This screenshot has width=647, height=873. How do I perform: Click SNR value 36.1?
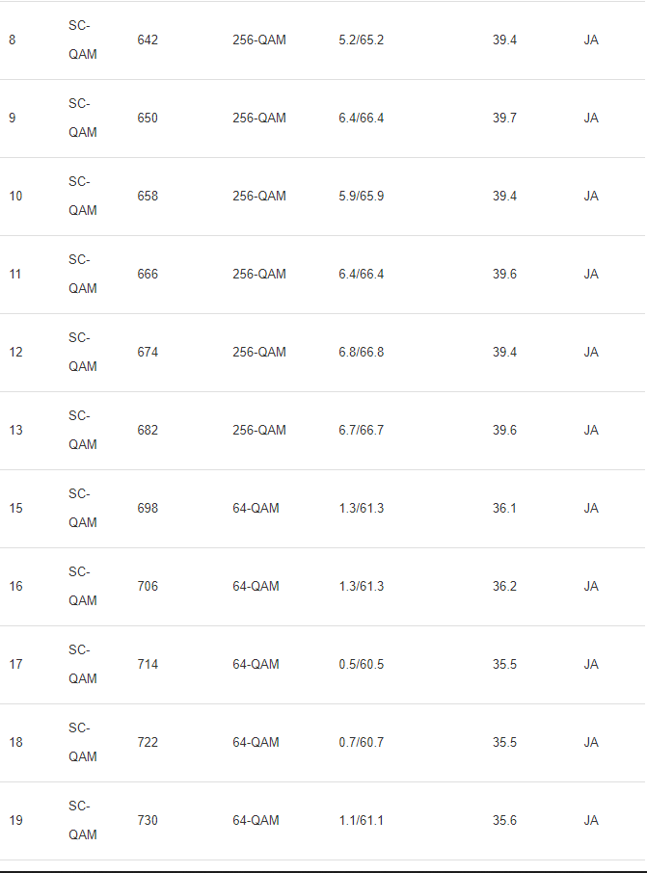point(504,509)
